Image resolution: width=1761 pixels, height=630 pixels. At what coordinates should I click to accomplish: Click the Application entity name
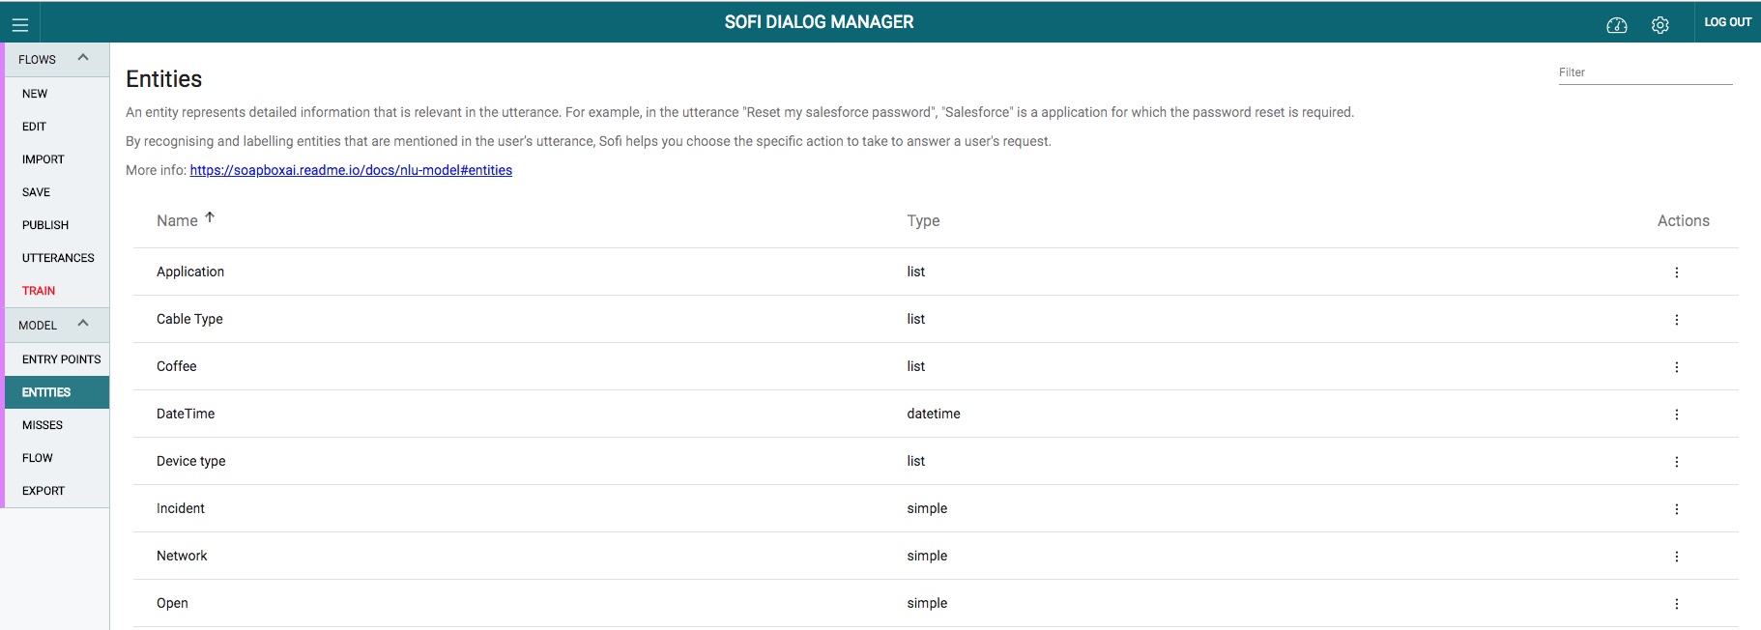(x=190, y=272)
